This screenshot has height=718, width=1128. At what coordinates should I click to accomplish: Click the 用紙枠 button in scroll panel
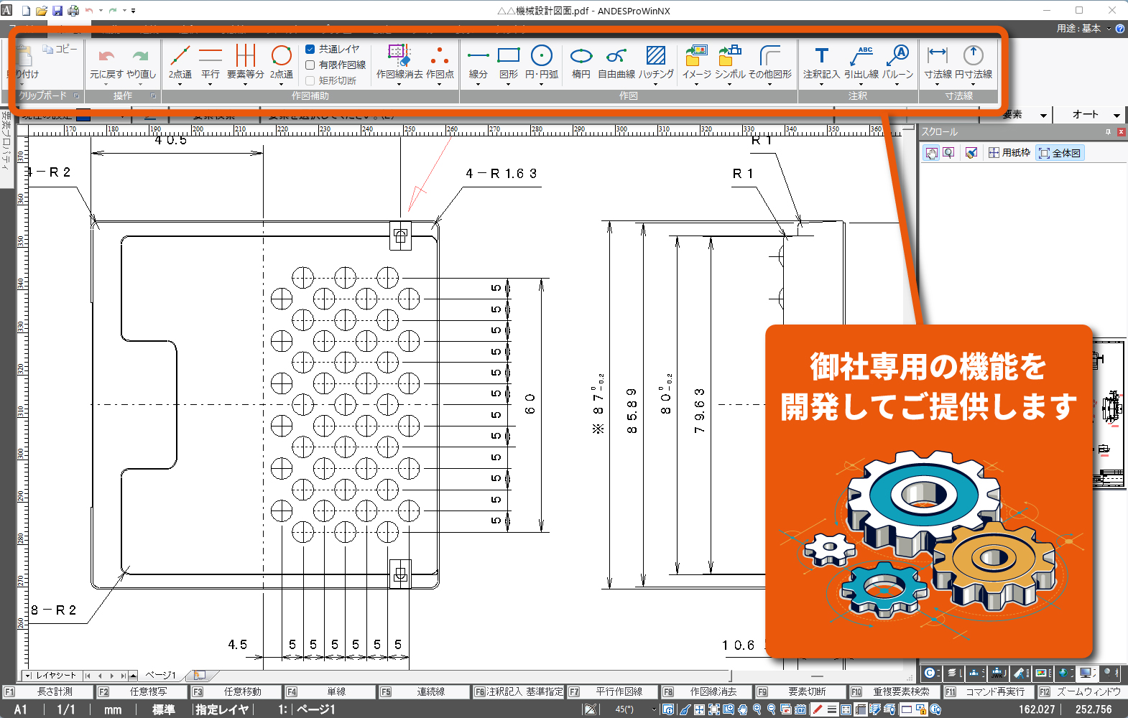(1009, 153)
